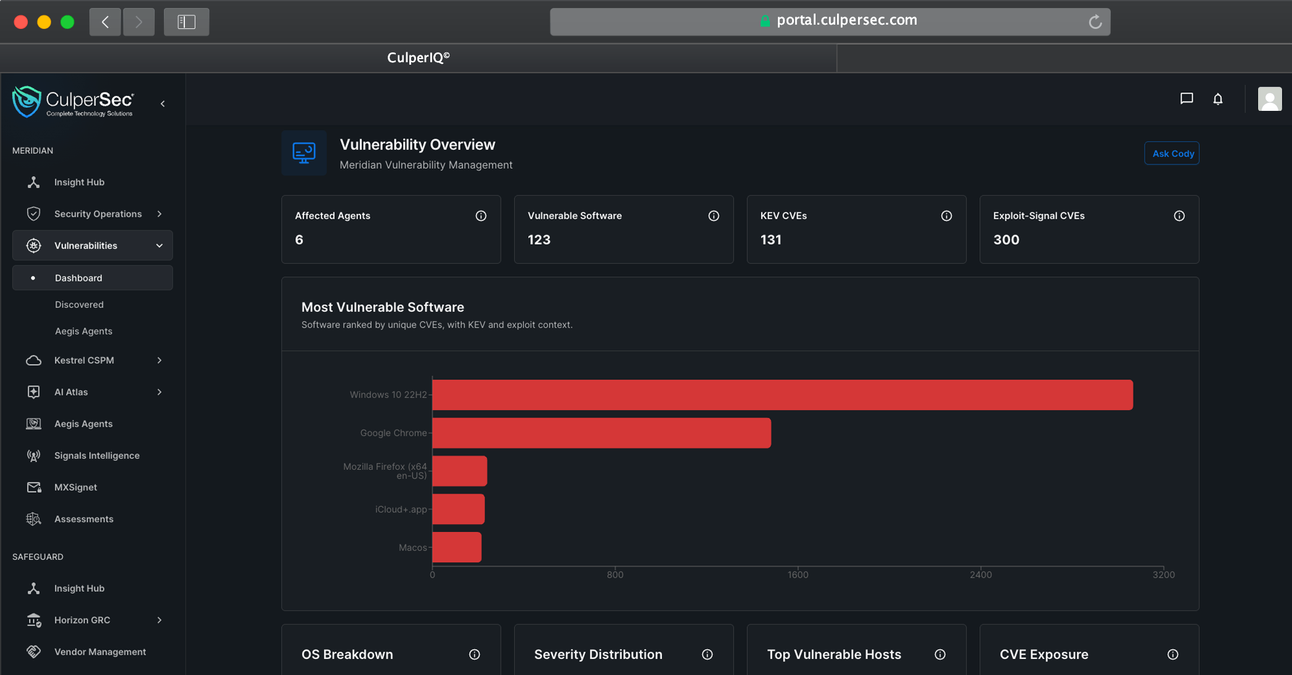1292x675 pixels.
Task: Switch to the CulperIQ browser tab
Action: point(419,58)
